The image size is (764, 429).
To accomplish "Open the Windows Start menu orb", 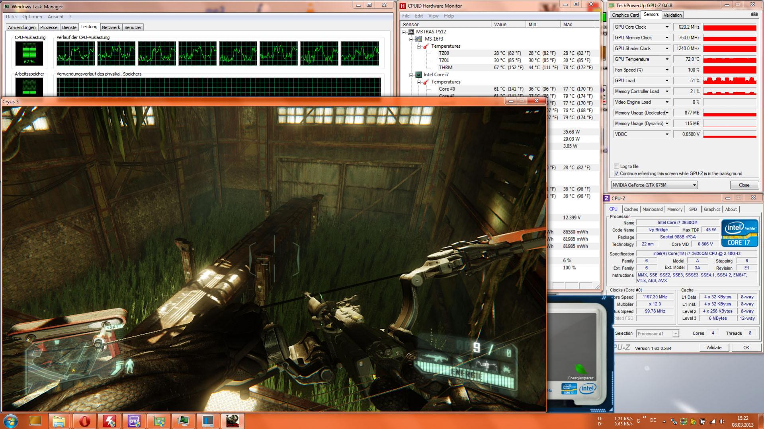I will coord(11,421).
